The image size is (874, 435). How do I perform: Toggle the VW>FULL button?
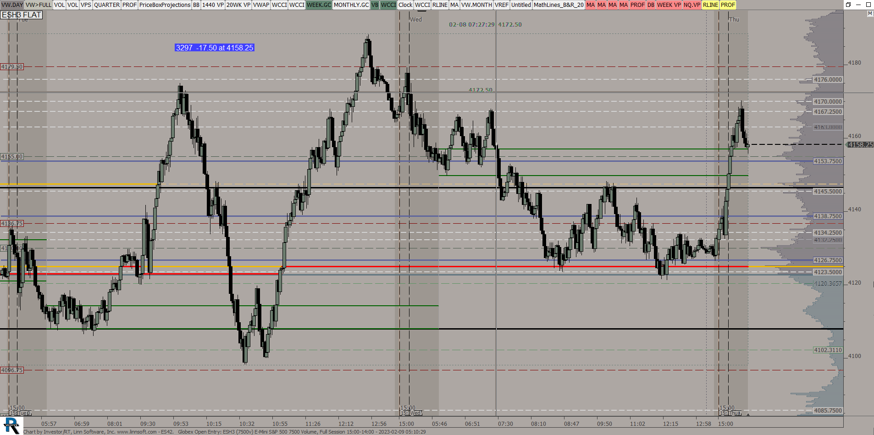pos(39,5)
